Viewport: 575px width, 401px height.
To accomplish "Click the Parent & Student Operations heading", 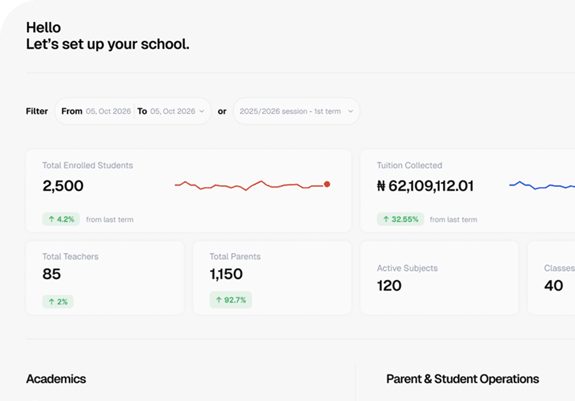I will point(463,379).
